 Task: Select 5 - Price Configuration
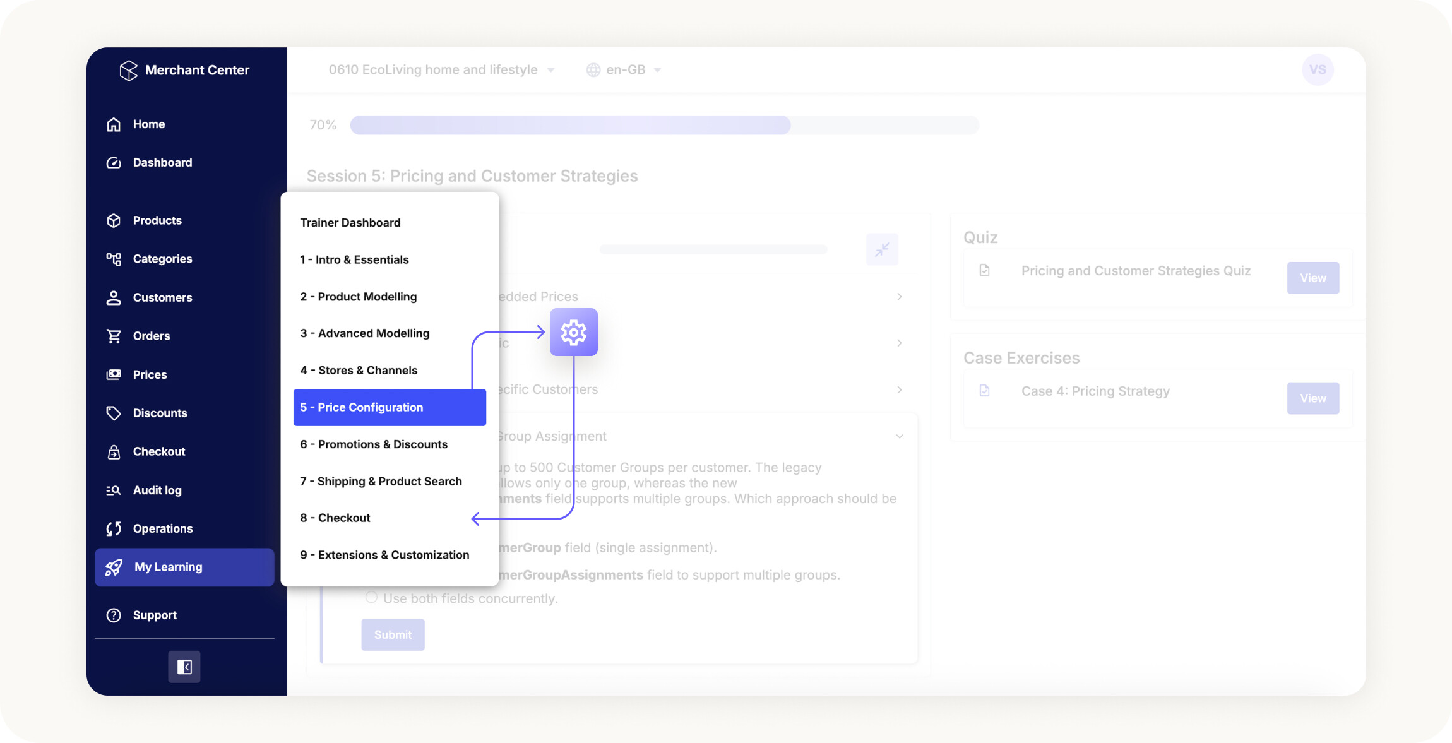click(x=390, y=407)
